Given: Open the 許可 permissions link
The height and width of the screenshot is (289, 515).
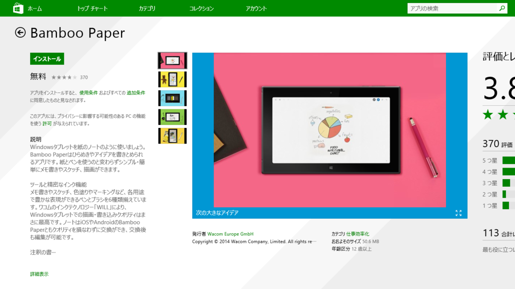Looking at the screenshot, I should (x=47, y=123).
